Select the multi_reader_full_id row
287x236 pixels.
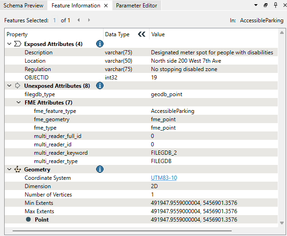141,136
